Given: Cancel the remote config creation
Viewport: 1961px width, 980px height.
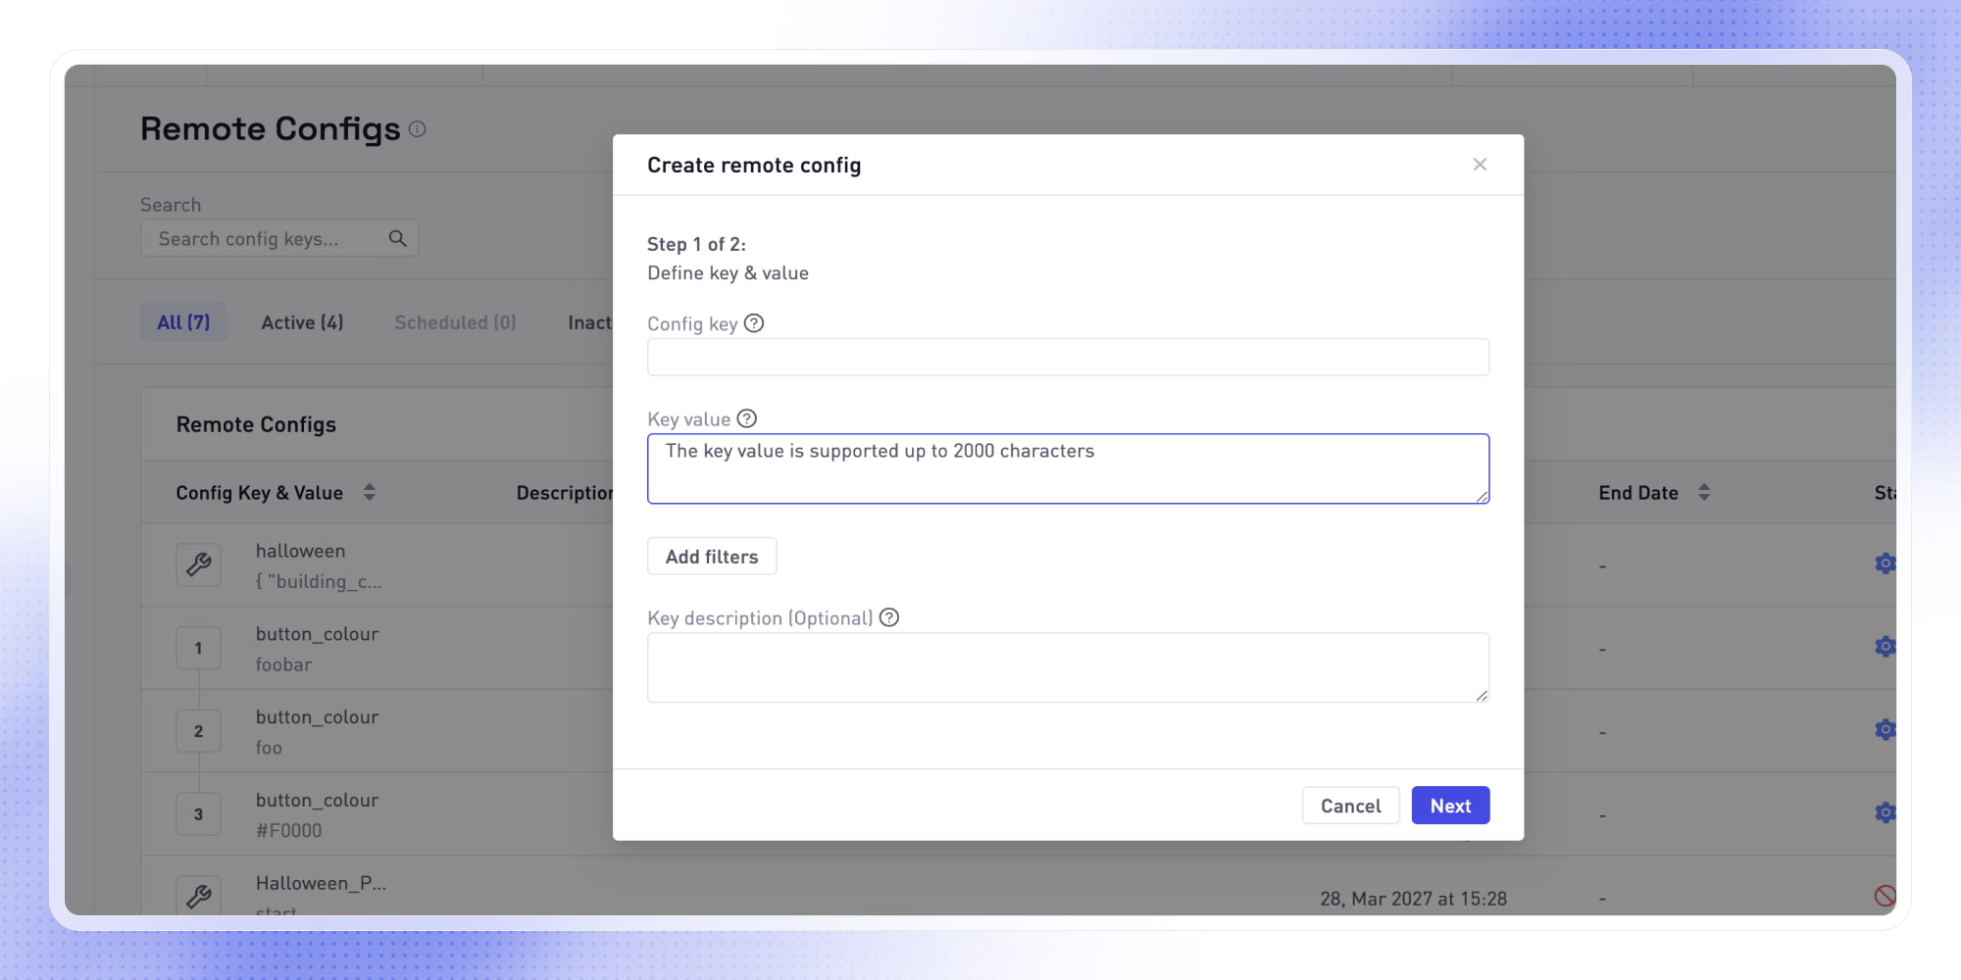Looking at the screenshot, I should [1350, 805].
